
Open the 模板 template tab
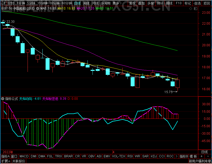tap(193, 156)
